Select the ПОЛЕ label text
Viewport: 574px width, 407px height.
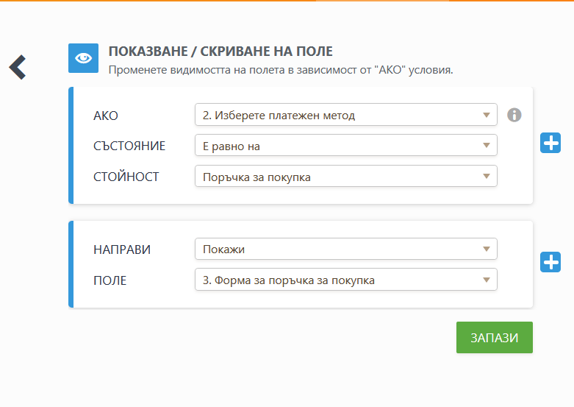click(x=110, y=280)
